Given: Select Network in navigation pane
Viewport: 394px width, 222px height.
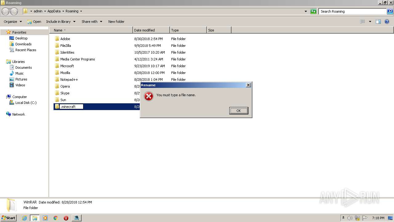Looking at the screenshot, I should click(18, 114).
